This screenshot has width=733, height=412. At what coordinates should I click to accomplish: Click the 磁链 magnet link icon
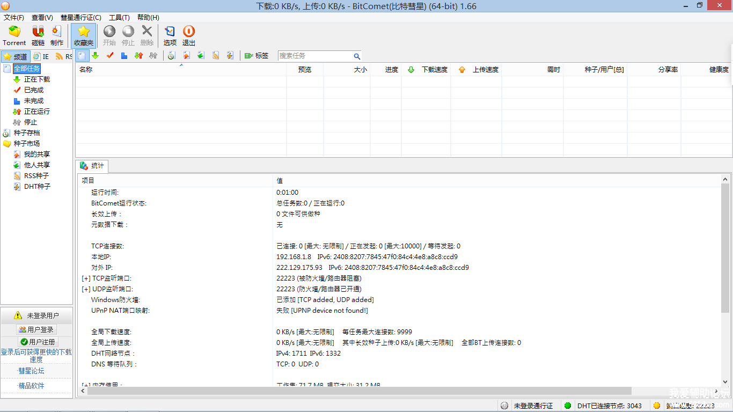(x=38, y=35)
